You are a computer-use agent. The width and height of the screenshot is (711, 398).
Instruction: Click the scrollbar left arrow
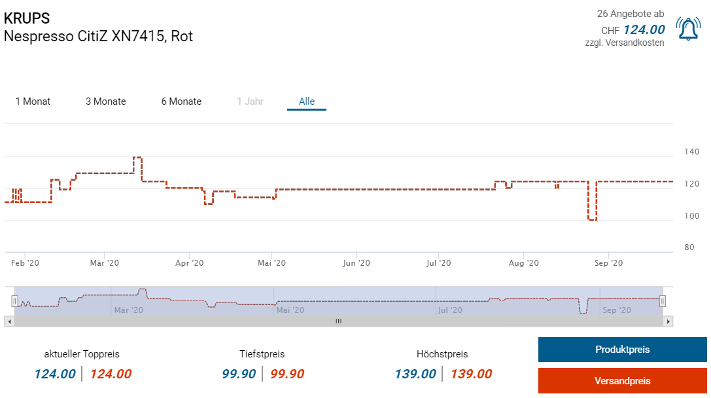[9, 321]
